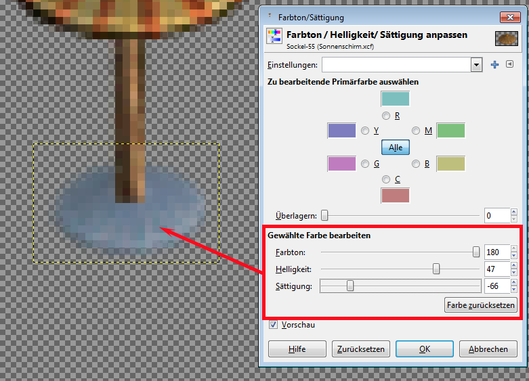Click the Helligkeit slider handle

point(436,269)
